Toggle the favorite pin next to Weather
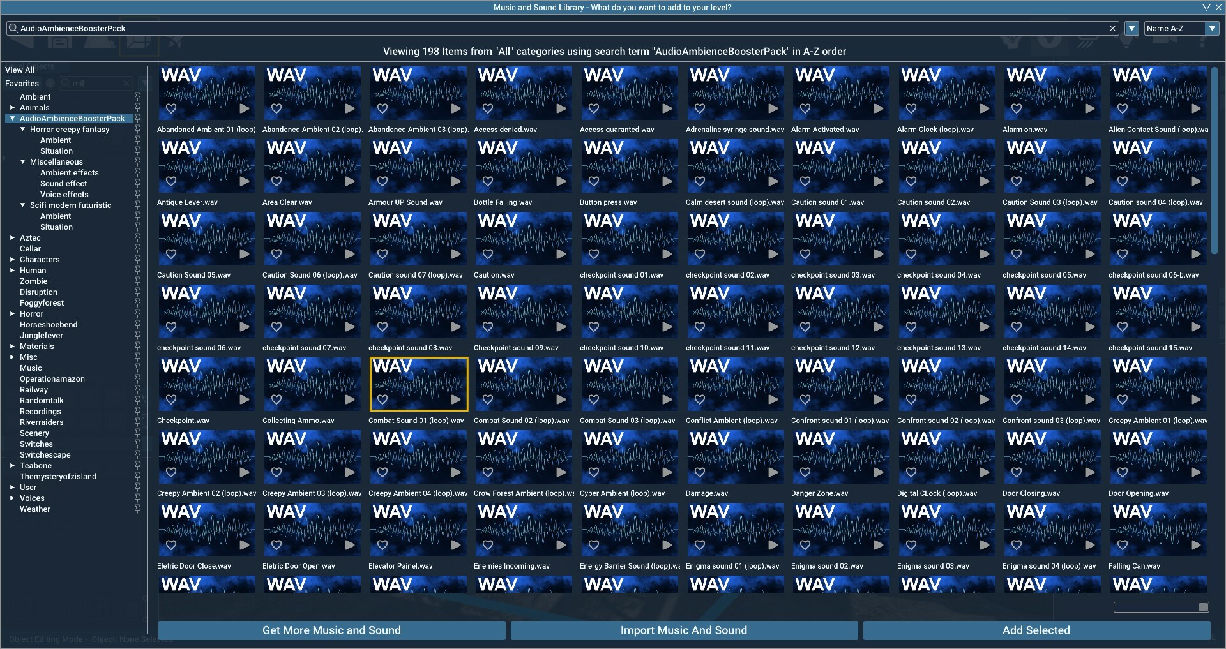Image resolution: width=1226 pixels, height=649 pixels. 138,509
